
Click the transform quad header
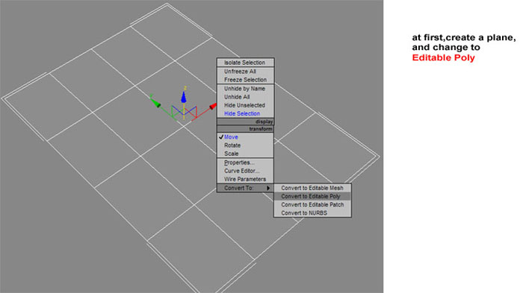245,129
